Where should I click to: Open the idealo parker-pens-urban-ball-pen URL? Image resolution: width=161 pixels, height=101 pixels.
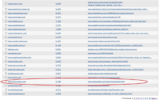(x=117, y=21)
